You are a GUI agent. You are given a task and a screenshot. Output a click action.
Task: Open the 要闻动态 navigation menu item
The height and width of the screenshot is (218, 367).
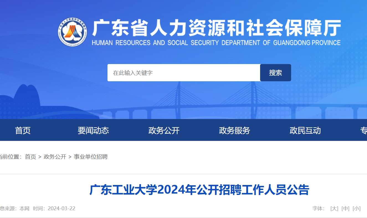click(93, 130)
